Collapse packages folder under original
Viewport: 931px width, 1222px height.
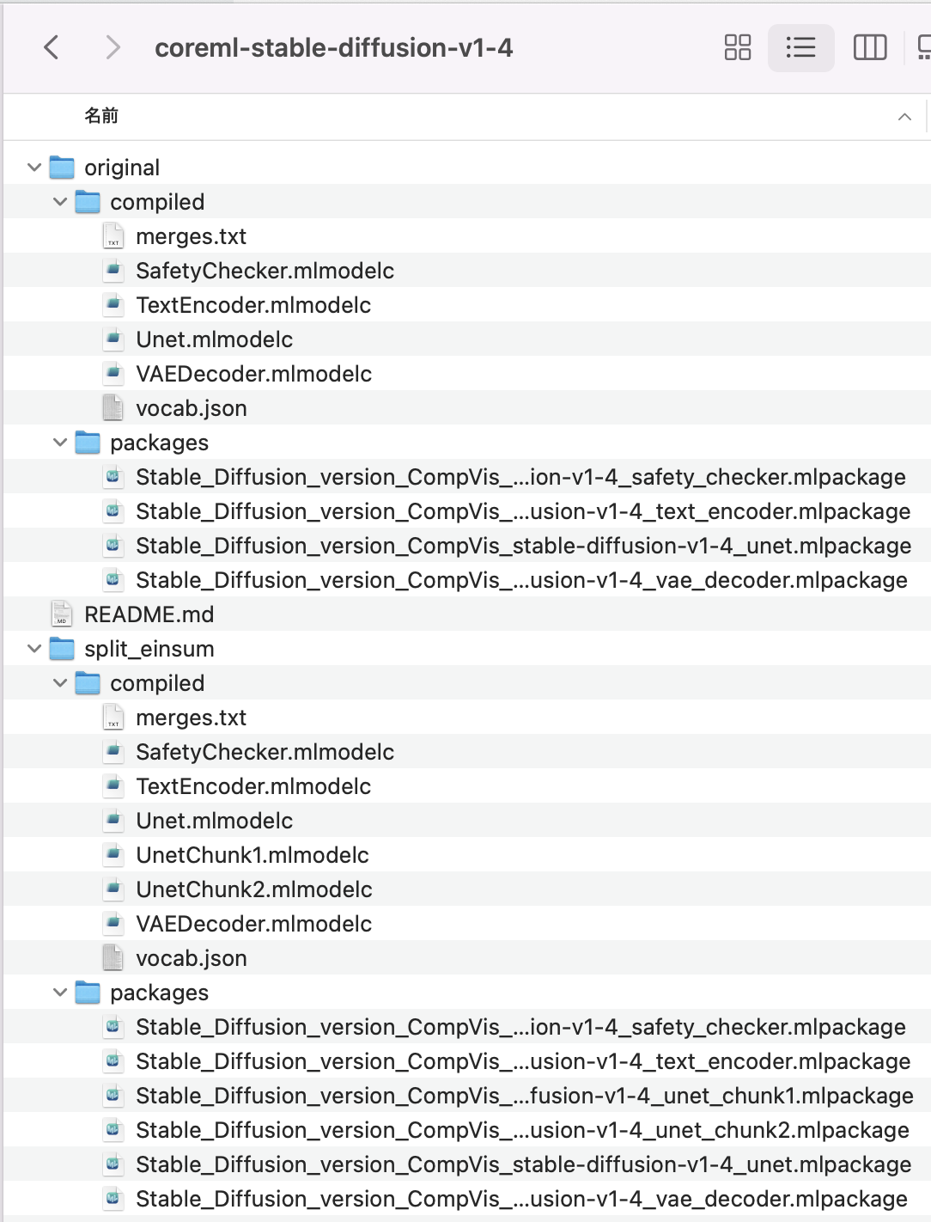click(x=60, y=443)
